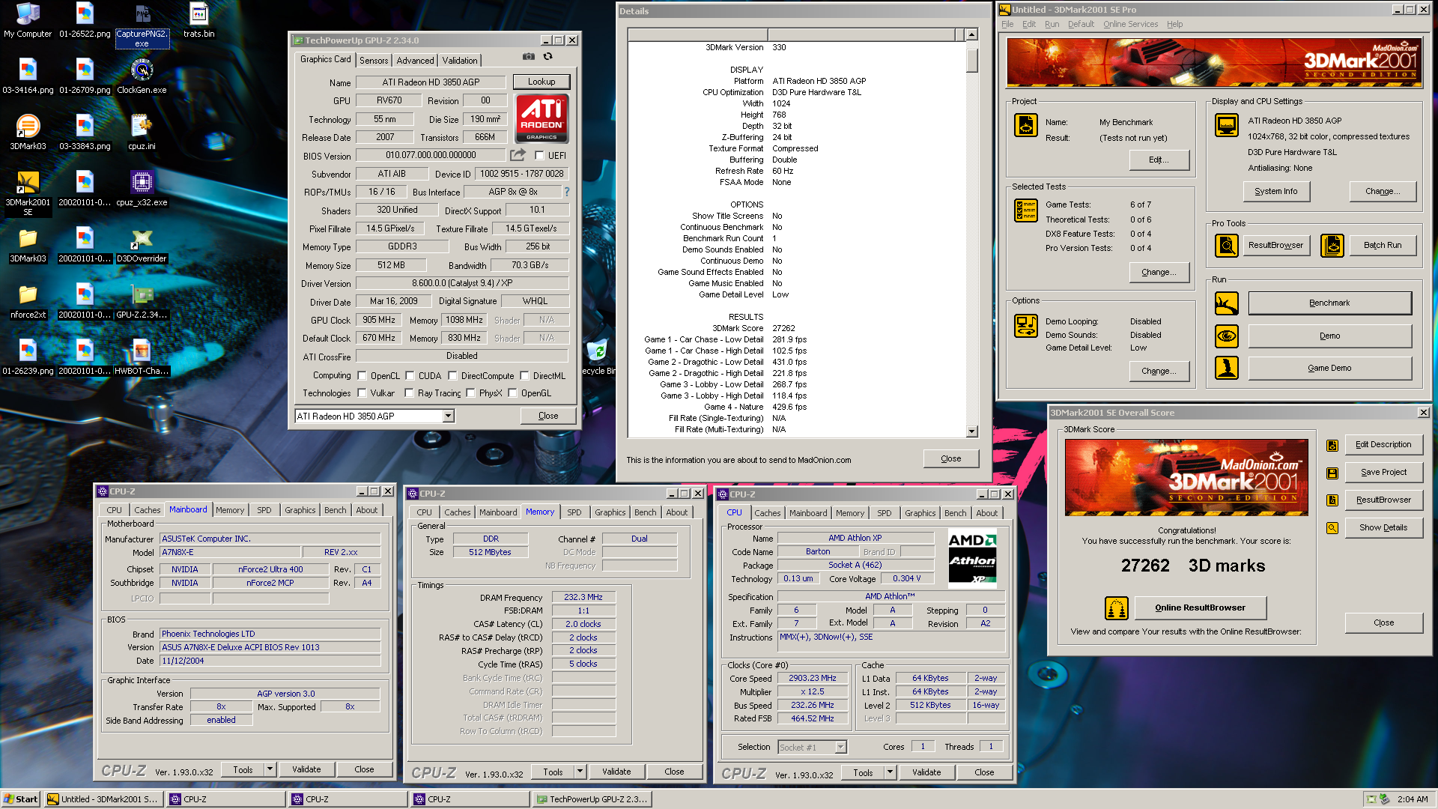The image size is (1438, 809).
Task: Click the Display and CPU Settings monitor icon
Action: click(x=1226, y=125)
